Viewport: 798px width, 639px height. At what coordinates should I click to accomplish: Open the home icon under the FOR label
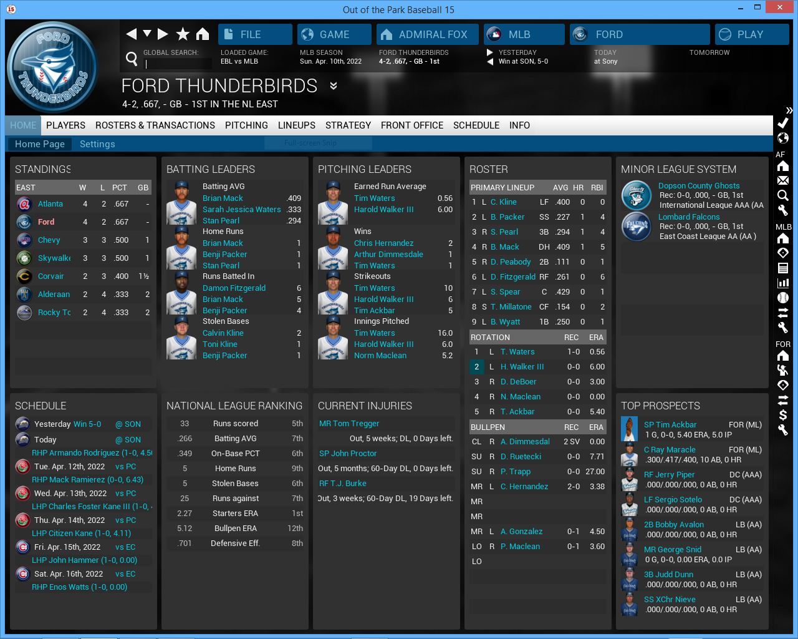pyautogui.click(x=783, y=356)
